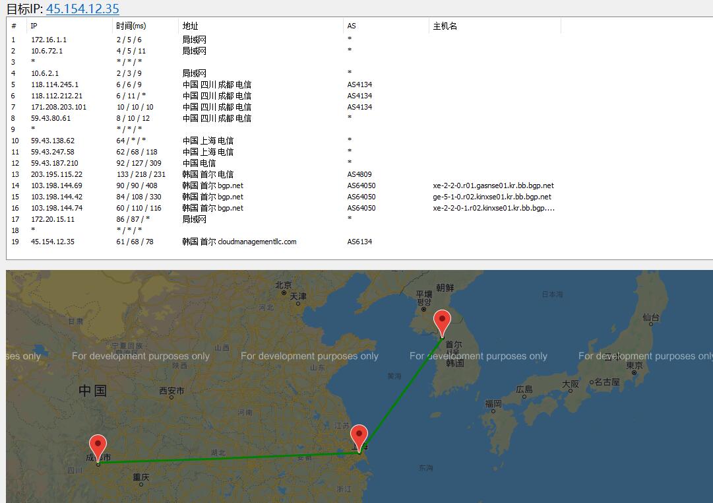Open the target IP link 45.154.12.35
The width and height of the screenshot is (713, 503).
click(x=82, y=9)
